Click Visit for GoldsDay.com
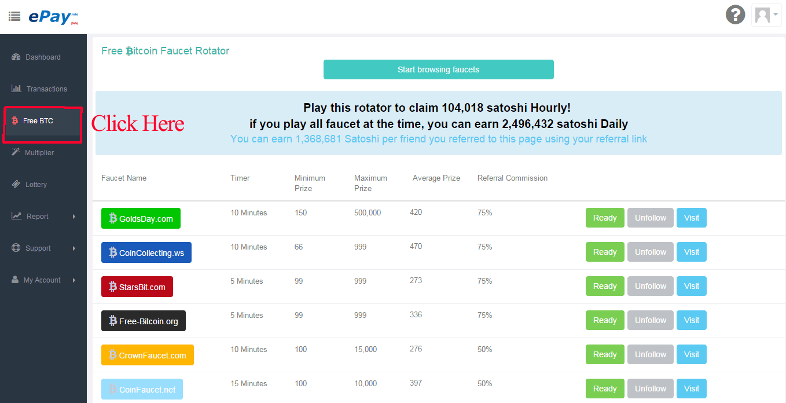The width and height of the screenshot is (786, 403). click(x=692, y=218)
